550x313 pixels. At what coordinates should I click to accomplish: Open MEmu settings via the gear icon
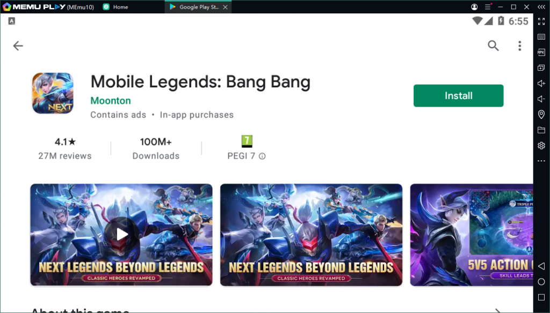click(541, 145)
